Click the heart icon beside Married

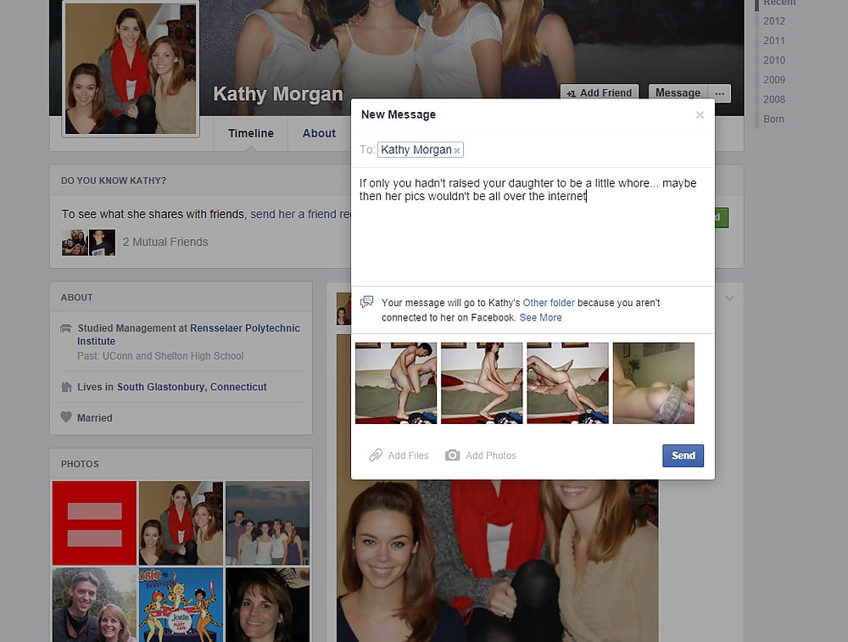pos(66,417)
